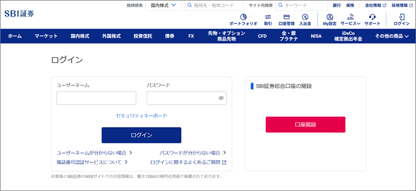Click the サポート headset icon

coord(372,17)
